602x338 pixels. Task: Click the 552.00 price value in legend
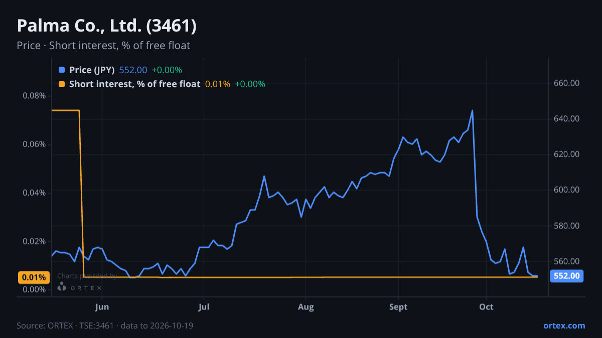point(133,70)
